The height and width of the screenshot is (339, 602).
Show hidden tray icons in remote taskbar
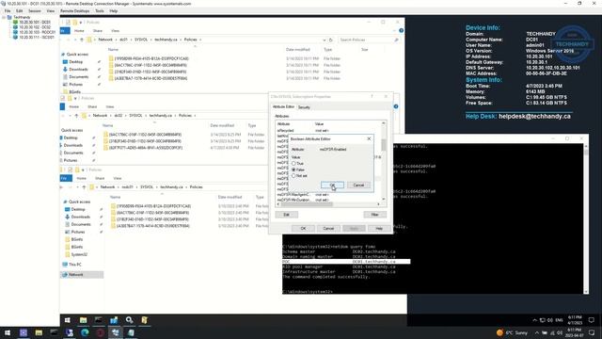coord(534,320)
